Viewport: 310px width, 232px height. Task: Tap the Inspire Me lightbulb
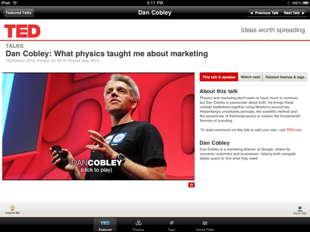[13, 210]
